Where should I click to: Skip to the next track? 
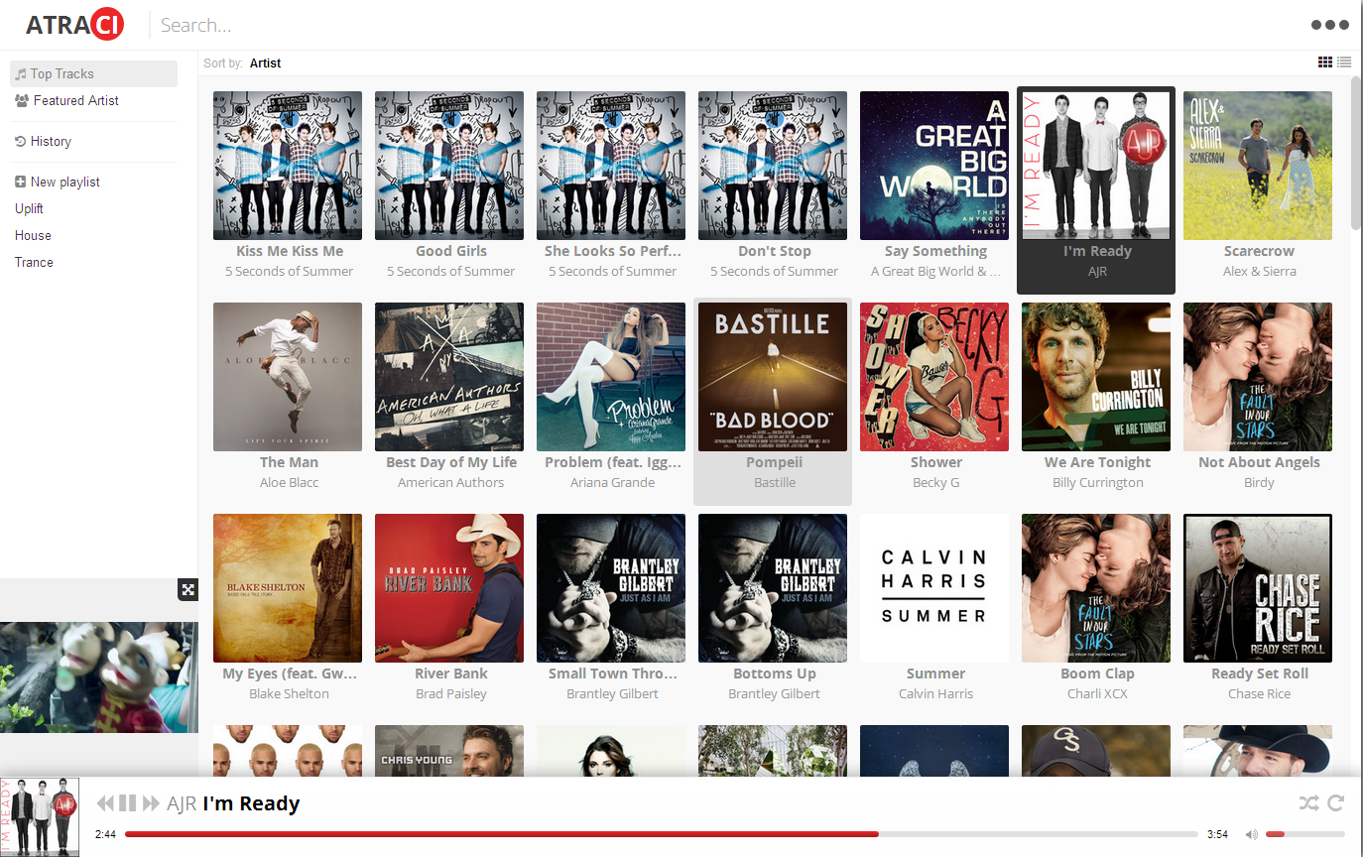click(151, 803)
